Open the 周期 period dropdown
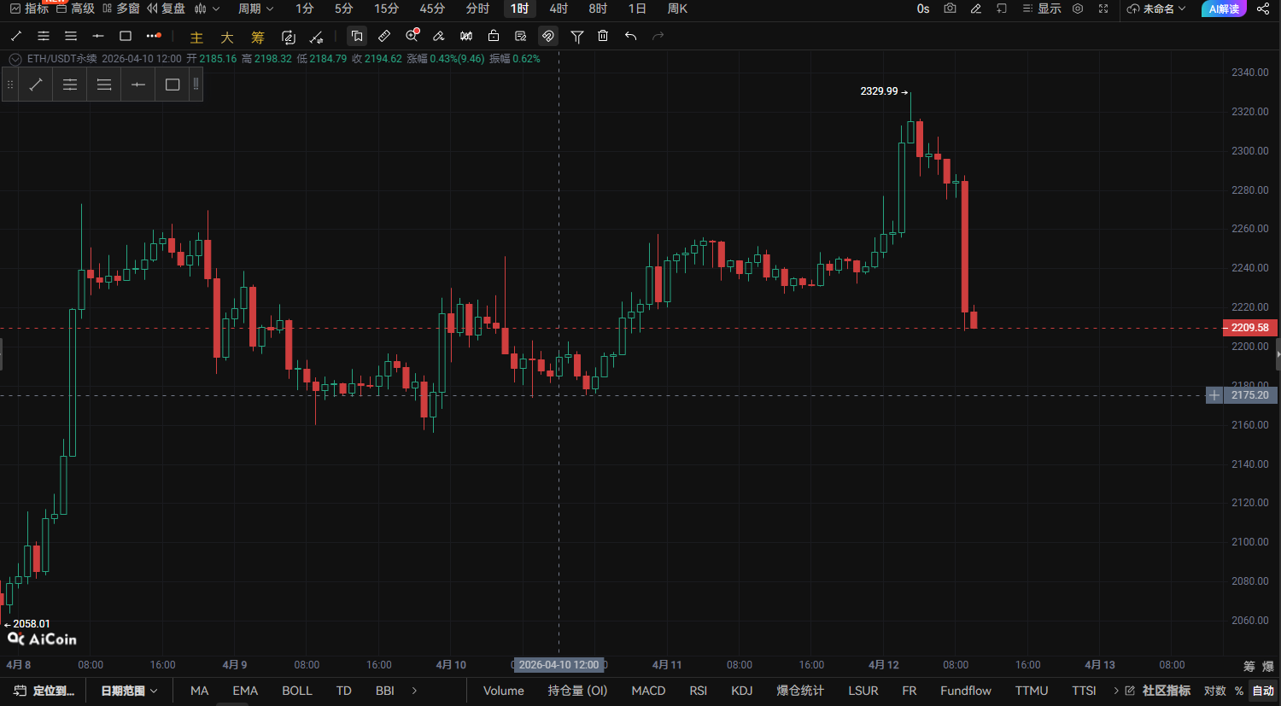 pos(255,9)
